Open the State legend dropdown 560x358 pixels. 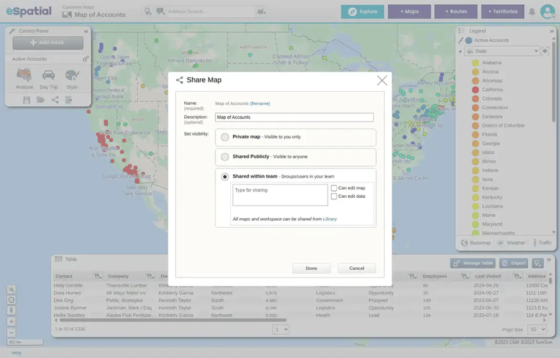(501, 51)
